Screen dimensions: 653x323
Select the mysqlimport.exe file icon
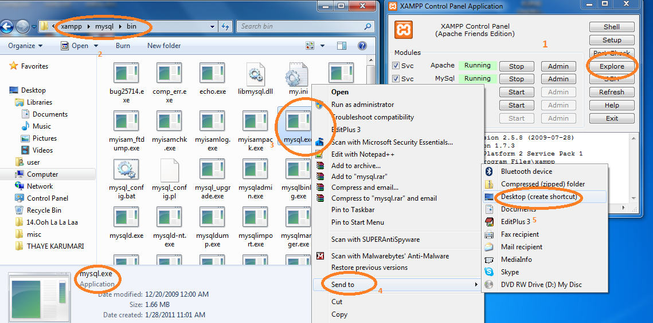click(256, 218)
